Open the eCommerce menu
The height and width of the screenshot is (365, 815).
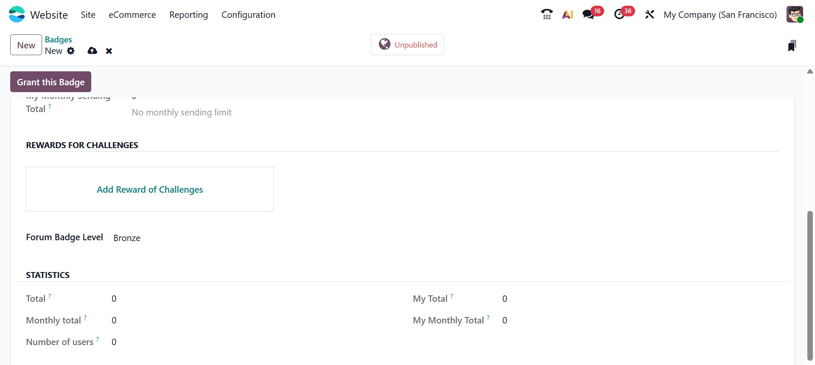pos(132,15)
